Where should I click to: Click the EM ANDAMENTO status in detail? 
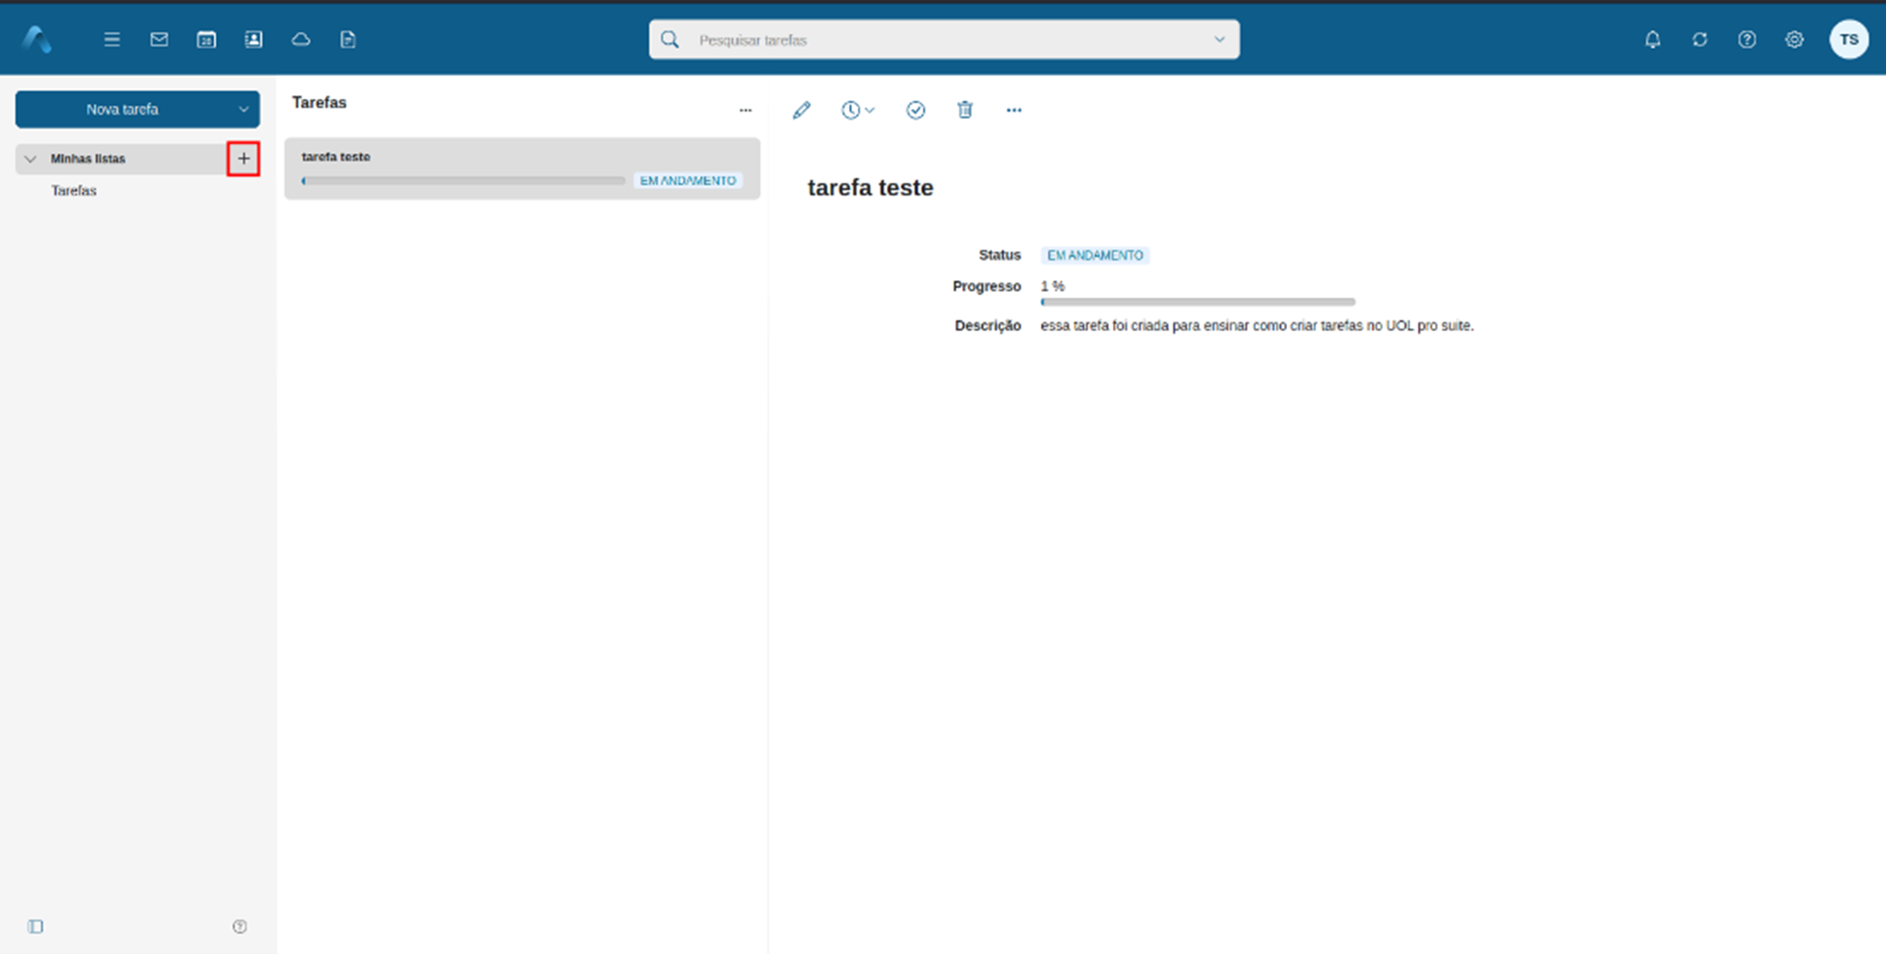(1095, 255)
